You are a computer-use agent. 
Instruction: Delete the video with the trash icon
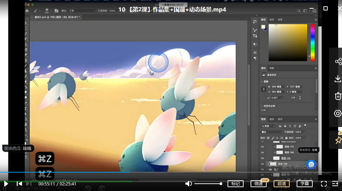point(338,96)
